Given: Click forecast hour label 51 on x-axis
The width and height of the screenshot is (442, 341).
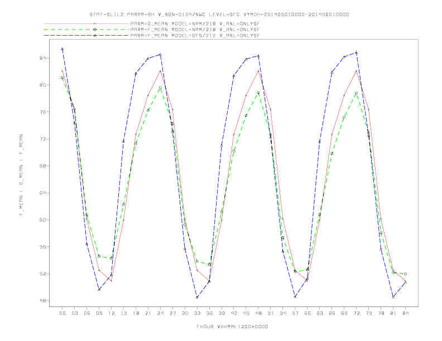Looking at the screenshot, I should [x=271, y=313].
